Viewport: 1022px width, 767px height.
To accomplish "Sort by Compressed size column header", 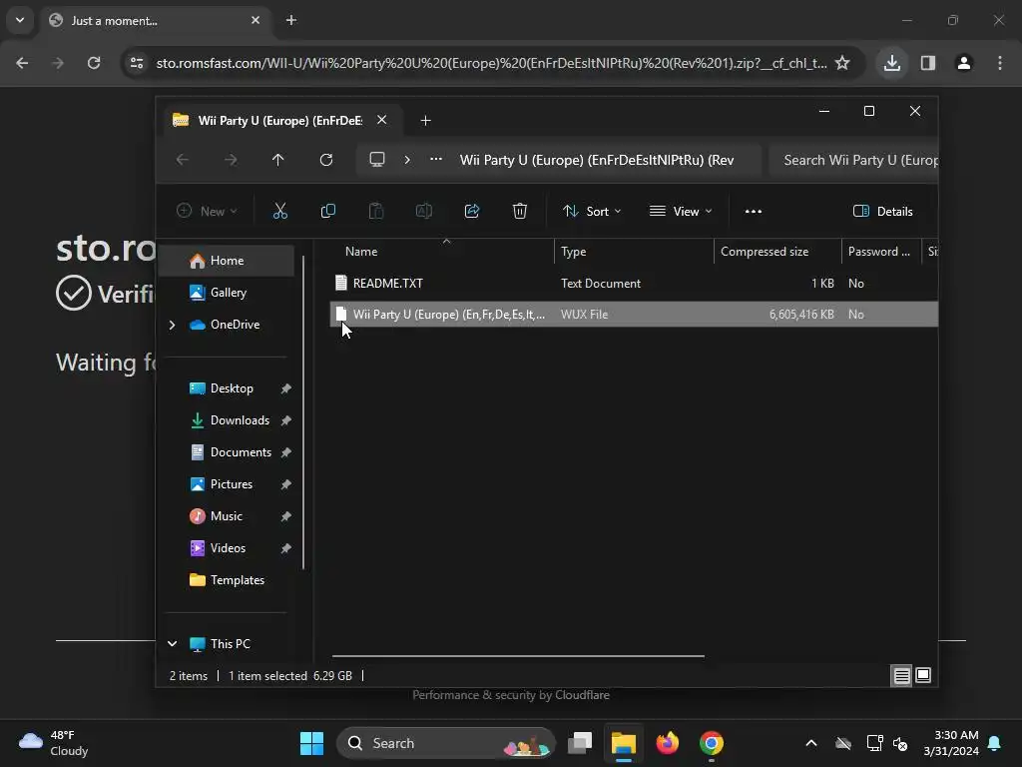I will [x=765, y=251].
